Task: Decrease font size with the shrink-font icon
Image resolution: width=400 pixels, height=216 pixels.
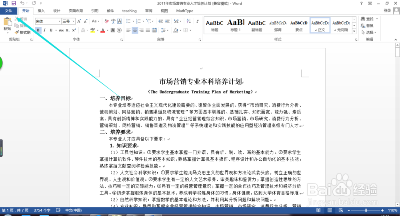Action: coord(86,21)
